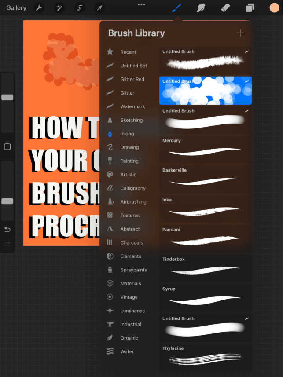
Task: Activate the Selection S-ribbon tool
Action: tap(79, 8)
